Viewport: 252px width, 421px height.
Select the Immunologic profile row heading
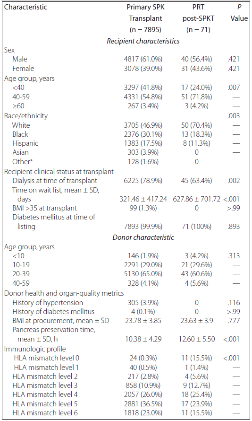pyautogui.click(x=35, y=349)
